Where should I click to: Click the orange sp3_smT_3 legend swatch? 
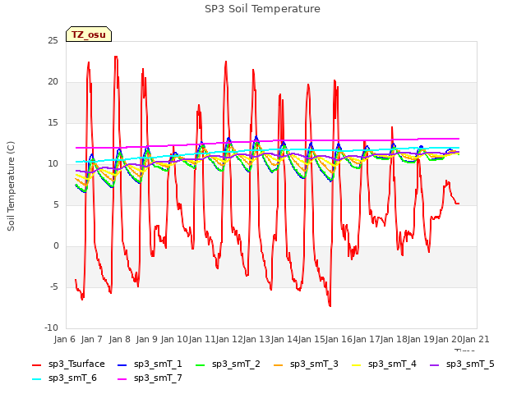click(279, 364)
